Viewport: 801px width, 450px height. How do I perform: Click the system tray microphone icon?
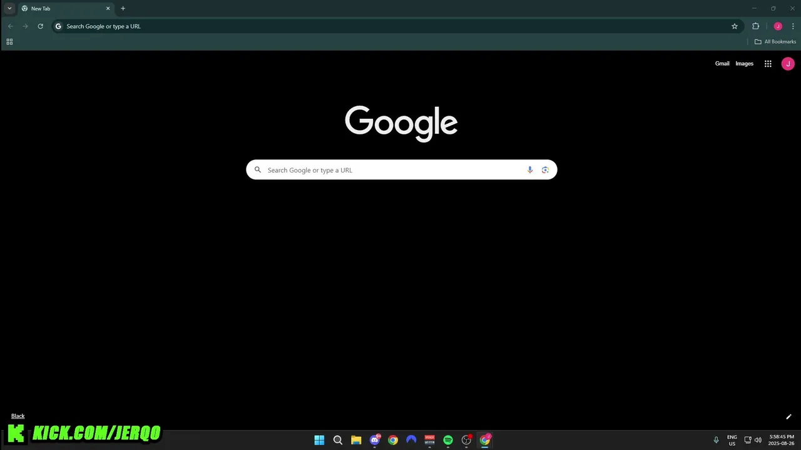[x=716, y=440]
